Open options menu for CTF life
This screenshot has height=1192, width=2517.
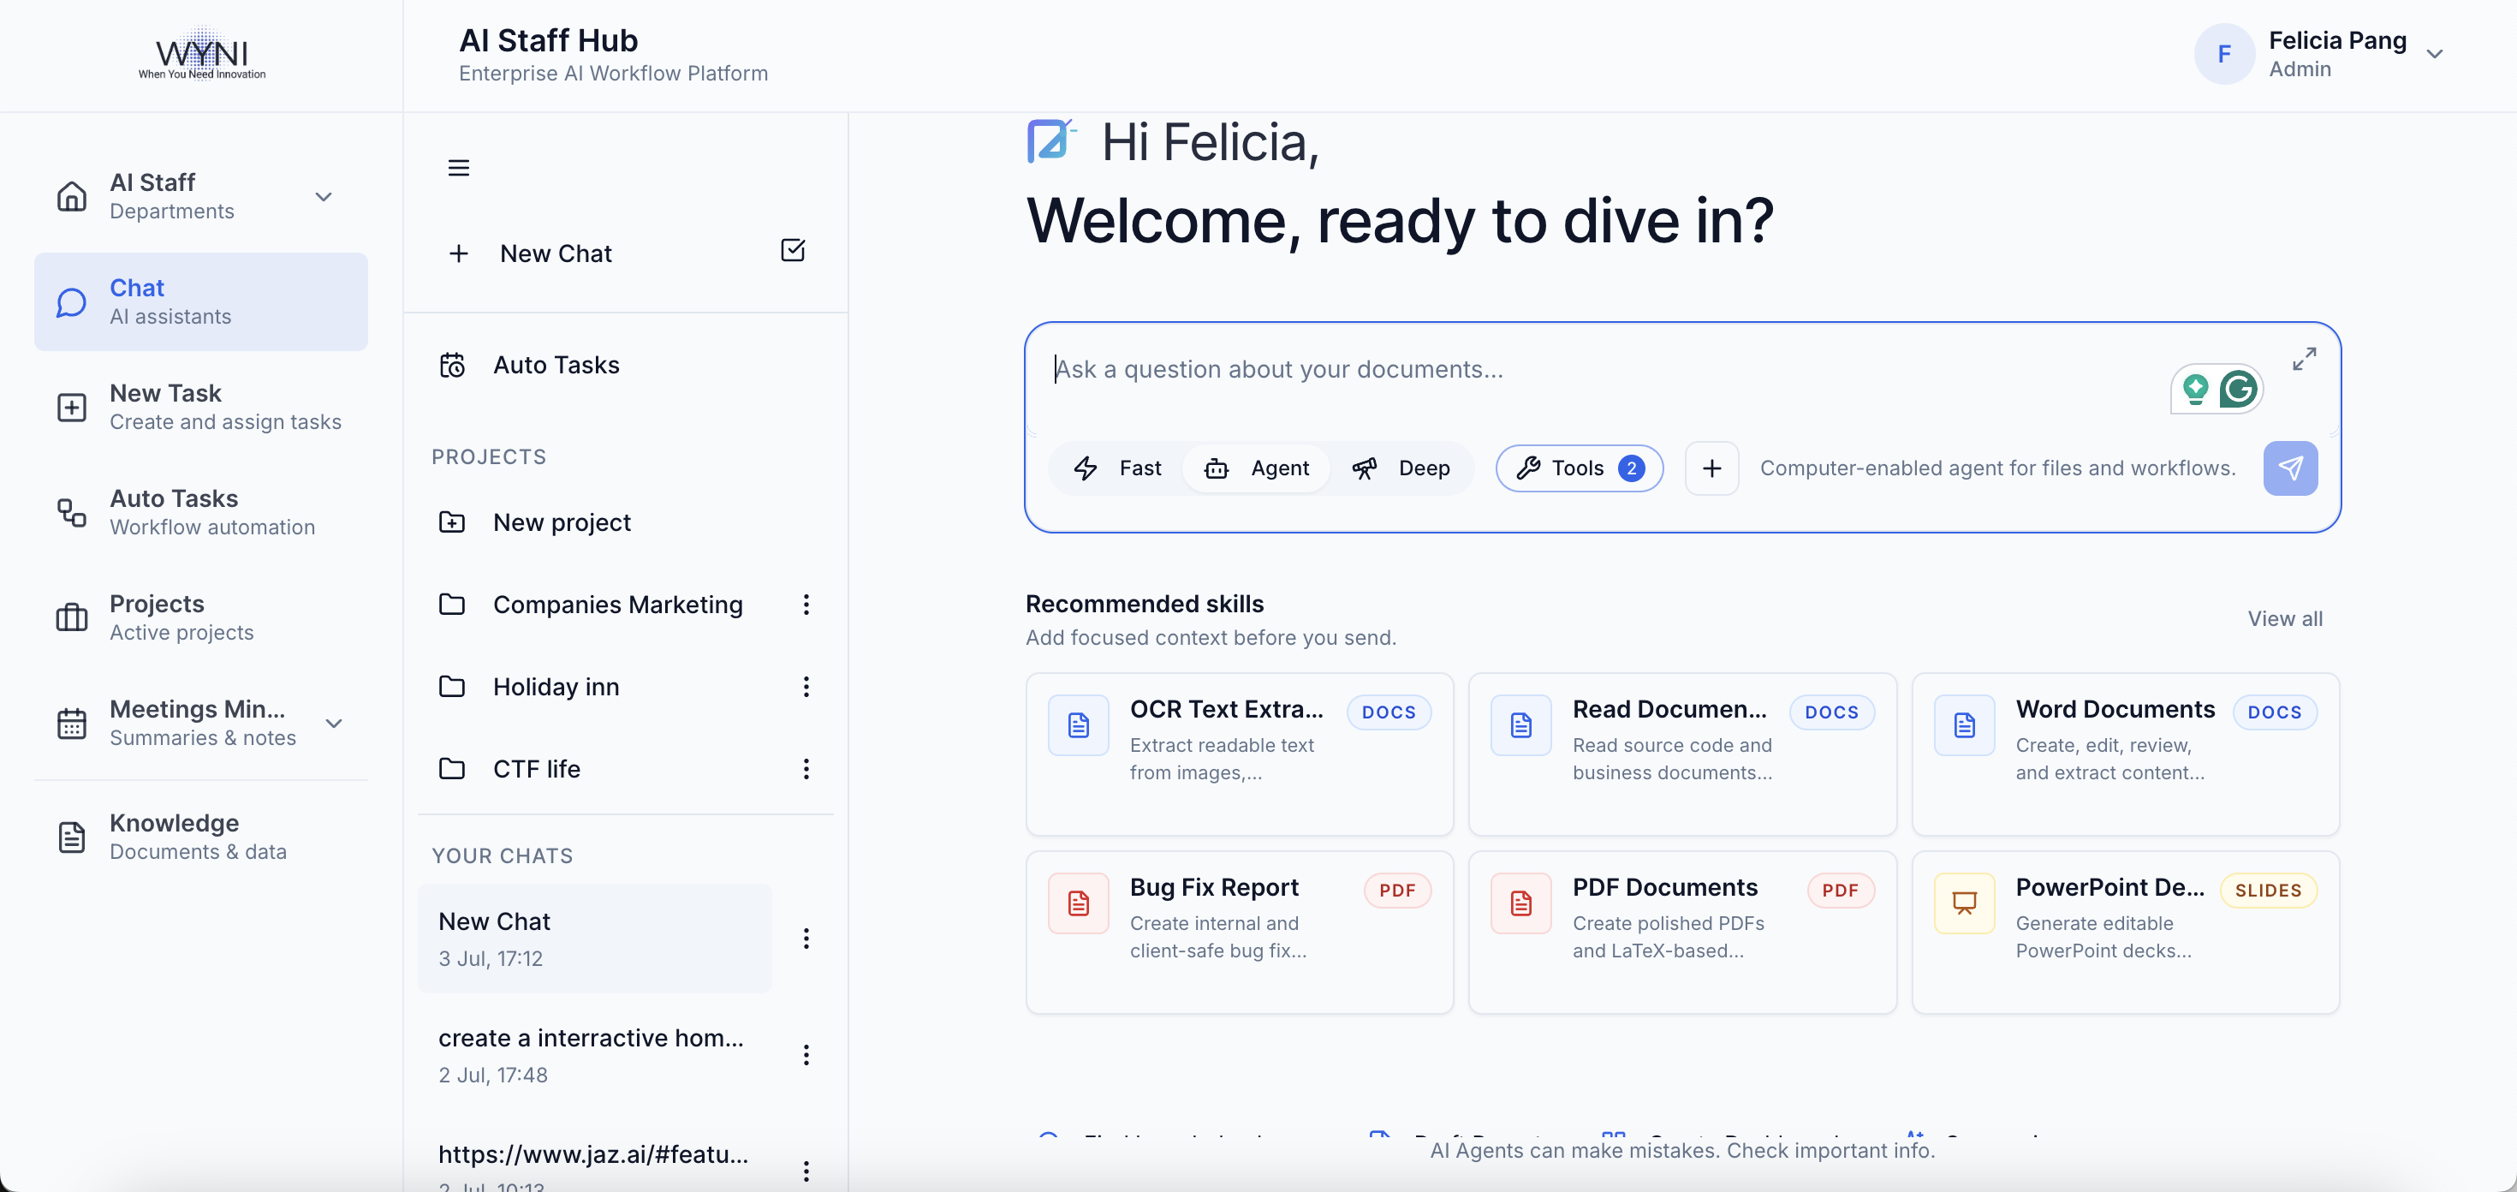pyautogui.click(x=806, y=769)
